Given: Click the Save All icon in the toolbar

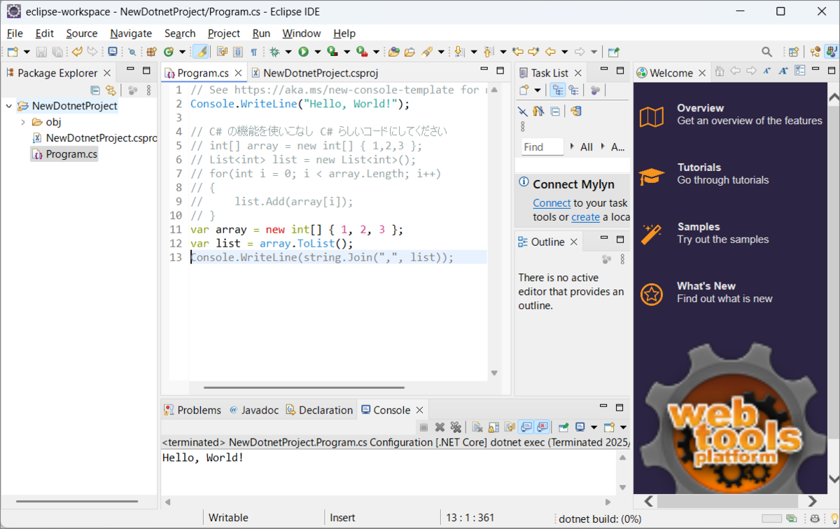Looking at the screenshot, I should click(x=57, y=52).
